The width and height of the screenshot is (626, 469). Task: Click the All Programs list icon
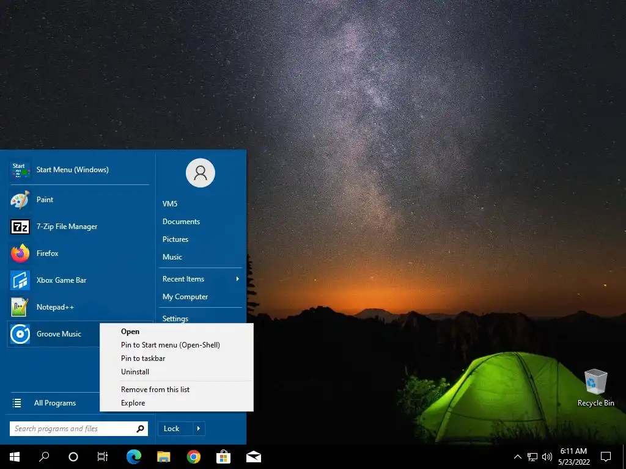pos(17,403)
